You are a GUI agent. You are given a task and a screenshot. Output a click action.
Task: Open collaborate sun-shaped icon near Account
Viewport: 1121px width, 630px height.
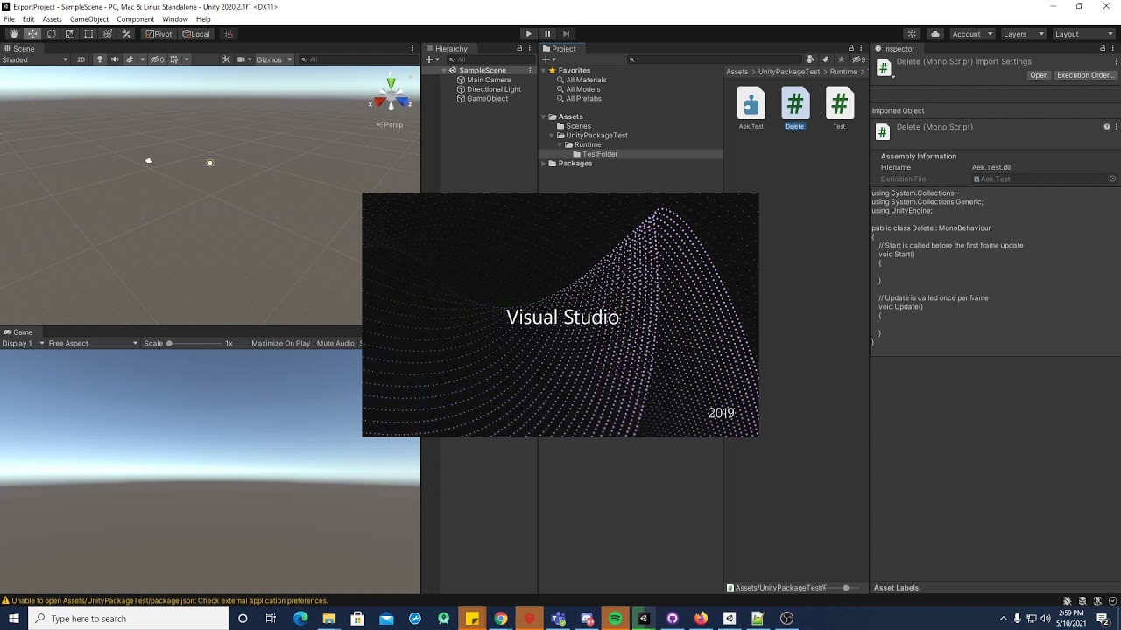click(x=912, y=34)
